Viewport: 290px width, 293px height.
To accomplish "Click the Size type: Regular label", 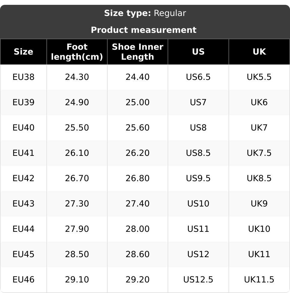I will pos(145,13).
